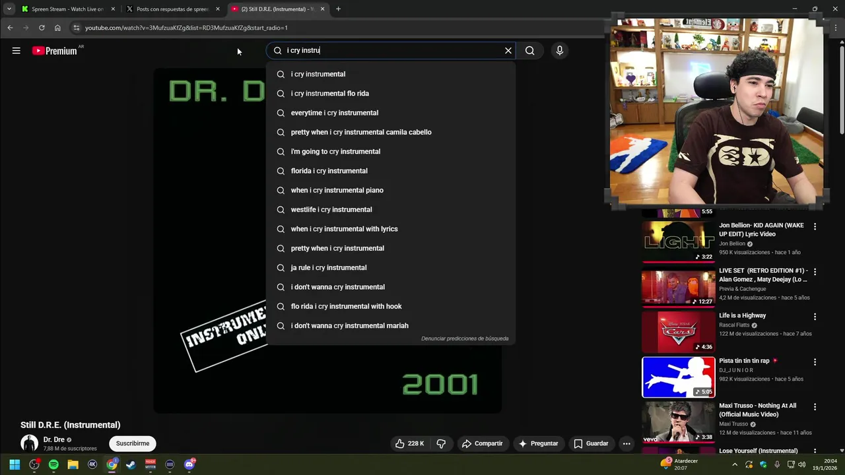Open Discord from the taskbar
This screenshot has height=475, width=845.
click(x=189, y=464)
